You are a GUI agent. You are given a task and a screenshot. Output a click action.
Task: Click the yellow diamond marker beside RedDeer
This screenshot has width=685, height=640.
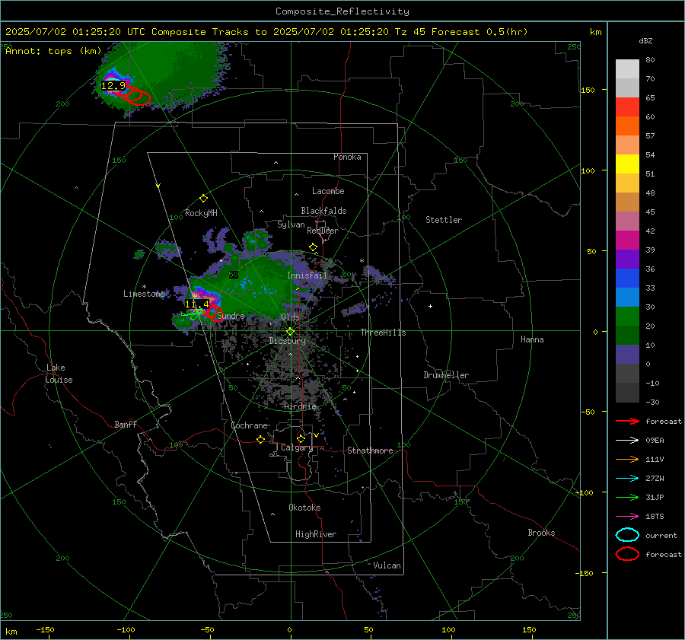click(313, 247)
